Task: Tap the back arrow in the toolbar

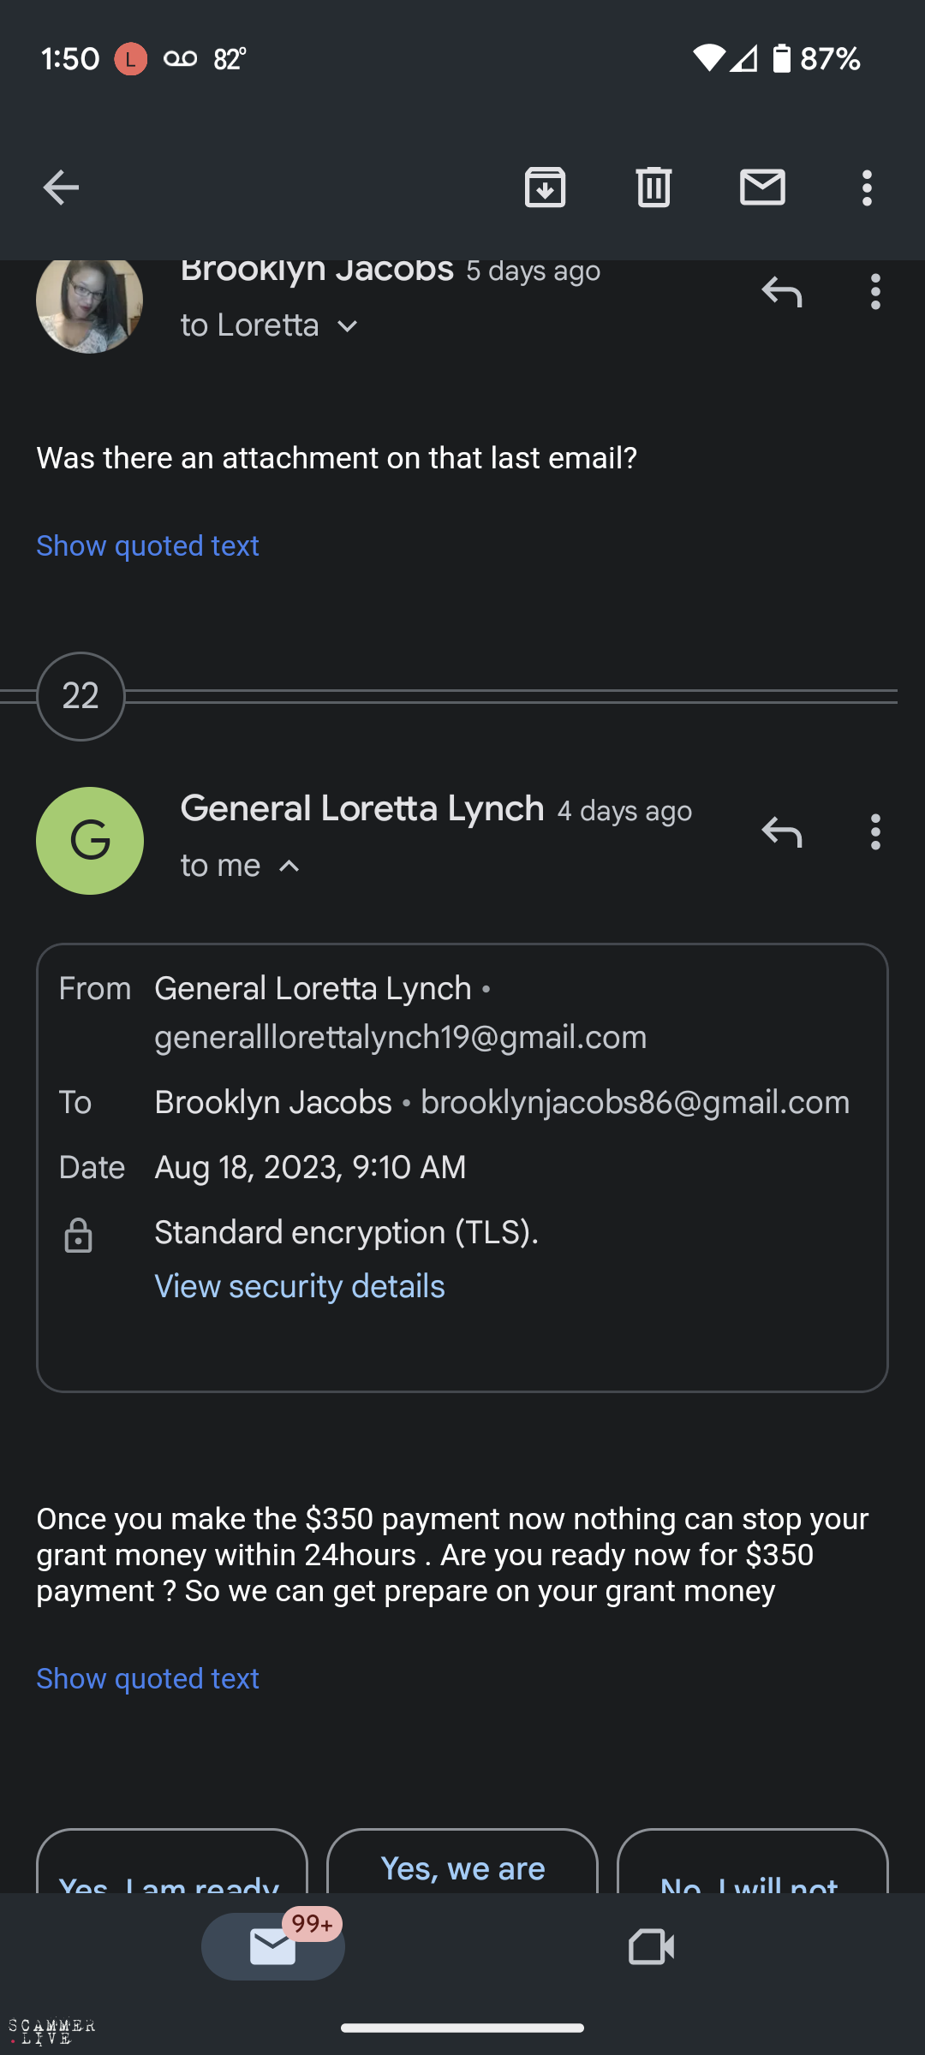Action: (61, 188)
